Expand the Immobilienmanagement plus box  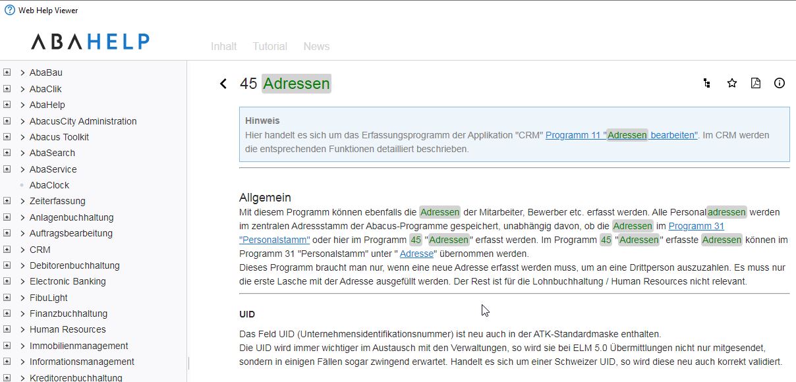(7, 346)
